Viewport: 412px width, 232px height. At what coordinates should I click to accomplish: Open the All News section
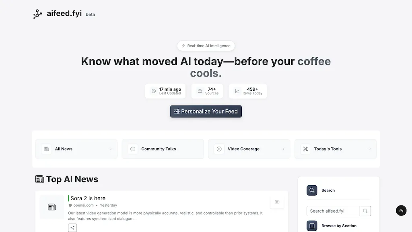pyautogui.click(x=76, y=149)
